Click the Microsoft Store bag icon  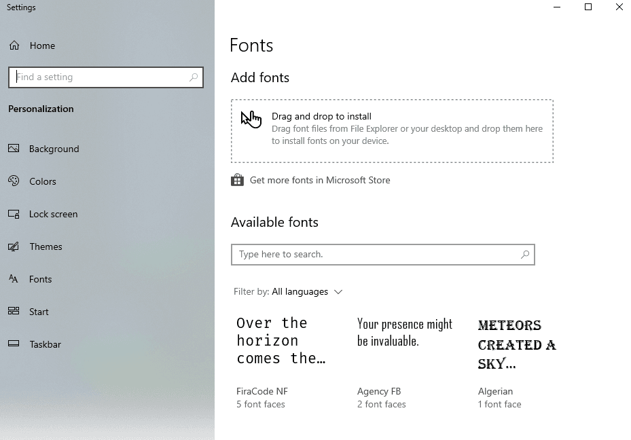pos(237,180)
